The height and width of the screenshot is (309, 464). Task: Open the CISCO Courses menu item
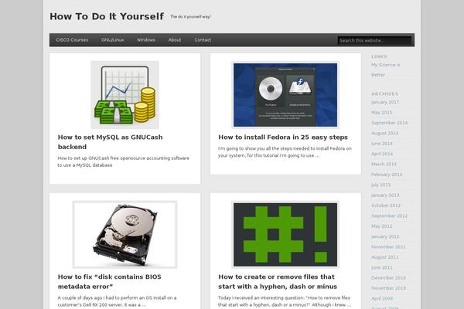click(72, 40)
